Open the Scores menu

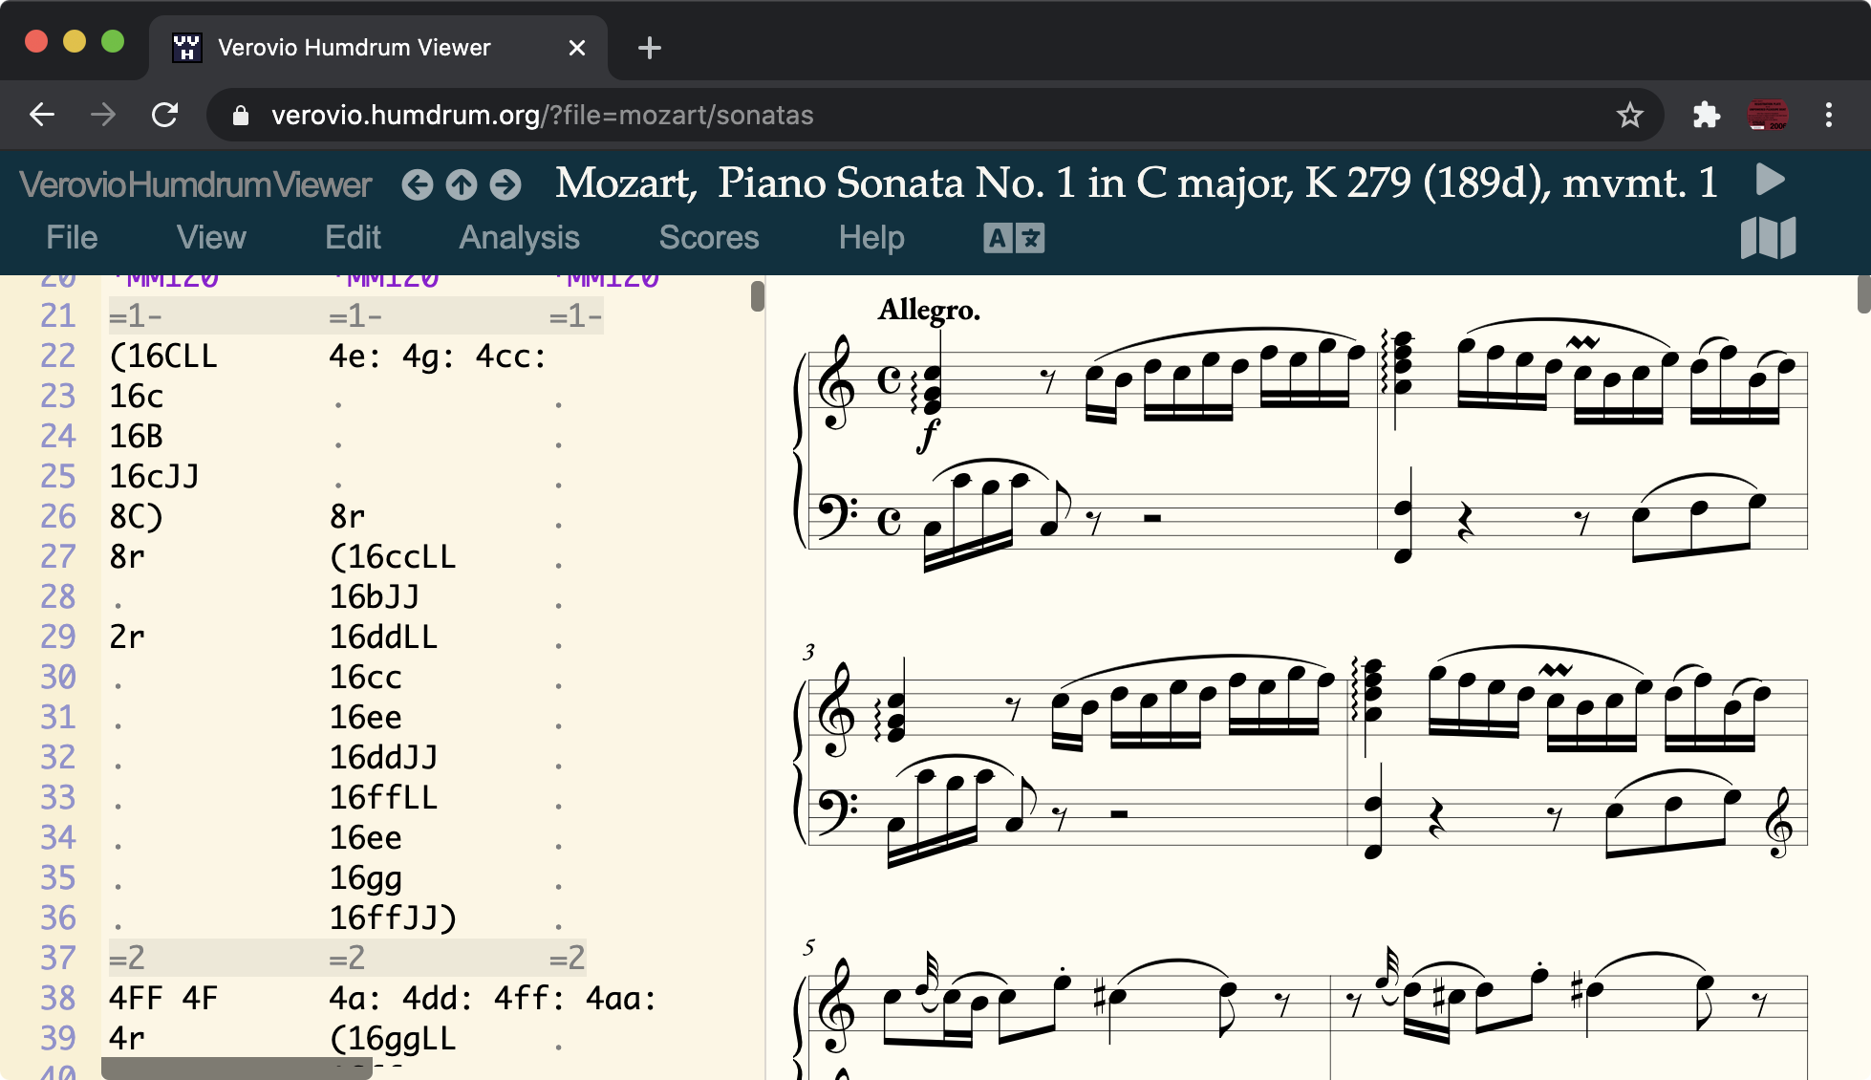pyautogui.click(x=708, y=238)
